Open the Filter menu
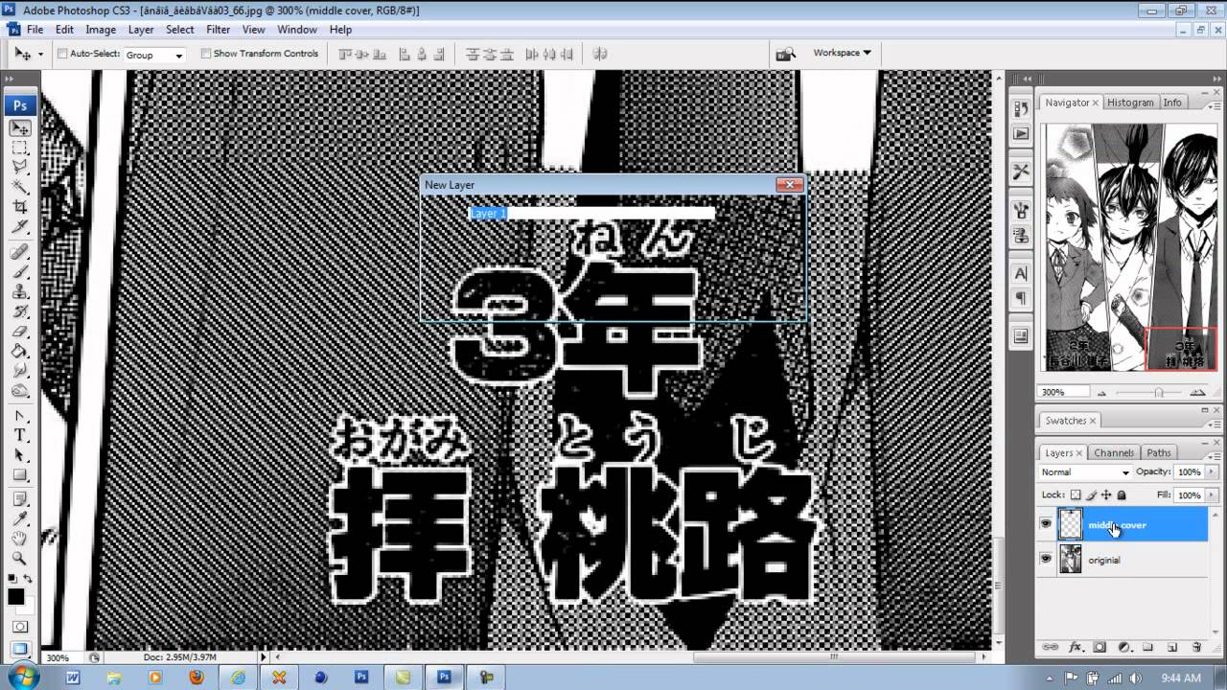The image size is (1227, 690). click(218, 30)
